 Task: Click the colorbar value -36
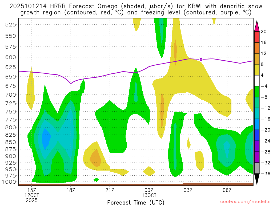[x=266, y=174]
